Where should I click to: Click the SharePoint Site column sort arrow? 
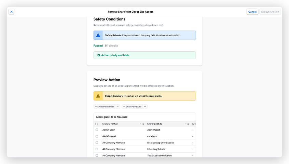pos(185,124)
